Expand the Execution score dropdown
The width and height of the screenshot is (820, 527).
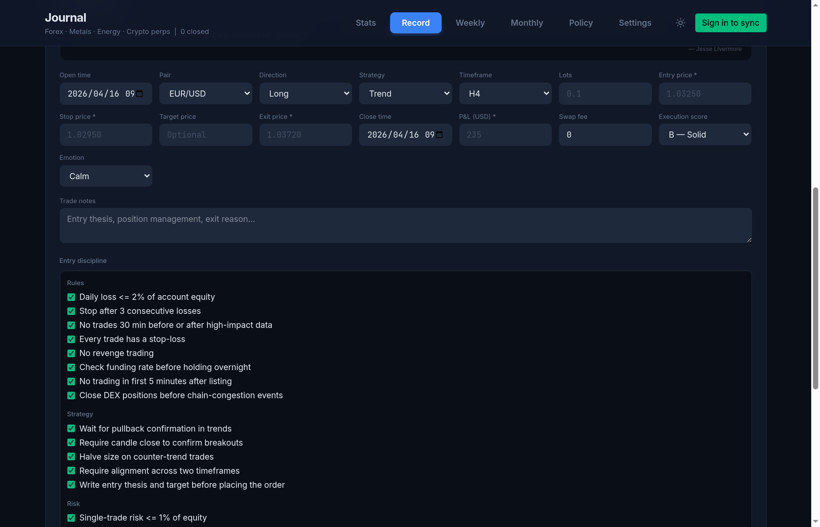click(705, 134)
